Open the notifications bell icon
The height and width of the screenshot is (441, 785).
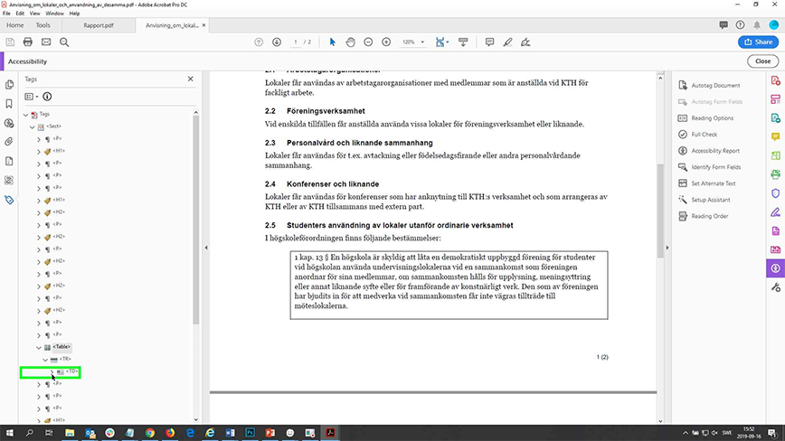(757, 25)
